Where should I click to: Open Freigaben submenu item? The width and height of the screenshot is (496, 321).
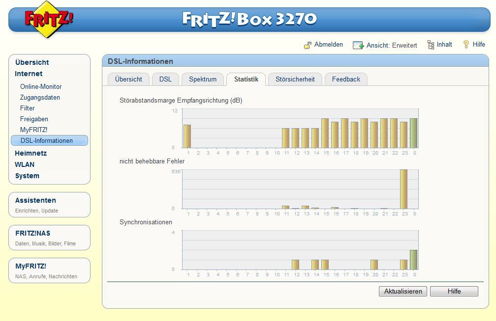coord(34,119)
